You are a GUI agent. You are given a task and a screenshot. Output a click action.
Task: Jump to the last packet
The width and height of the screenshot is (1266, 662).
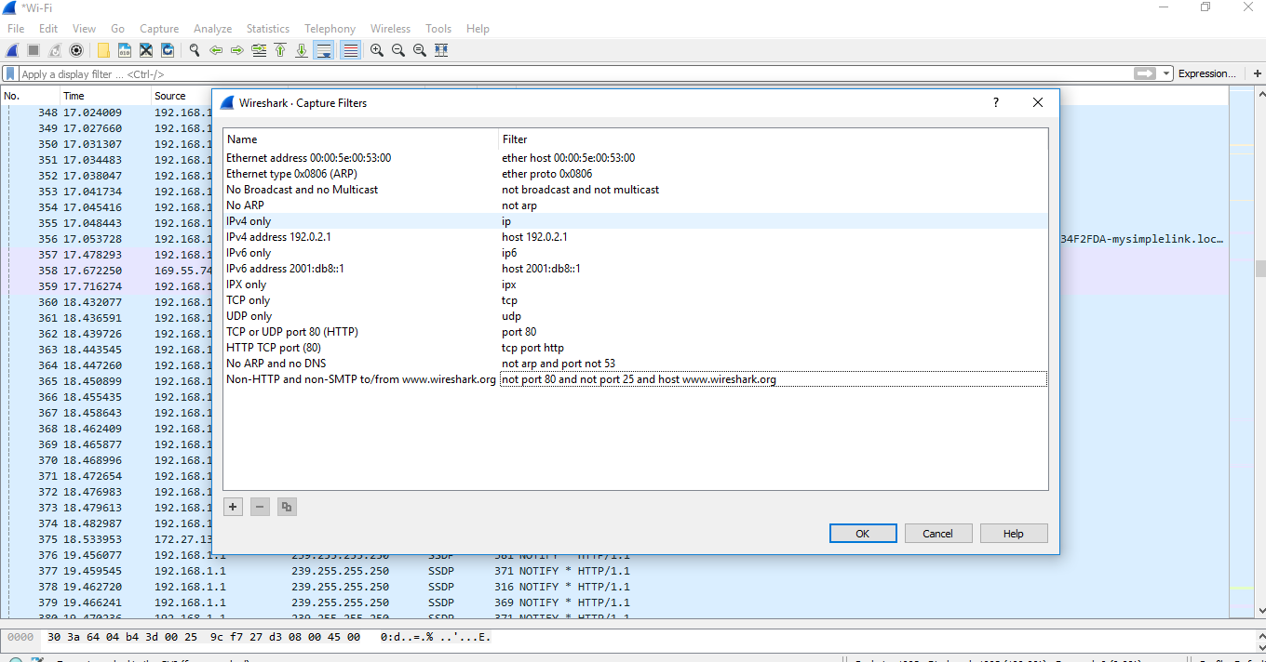coord(302,50)
